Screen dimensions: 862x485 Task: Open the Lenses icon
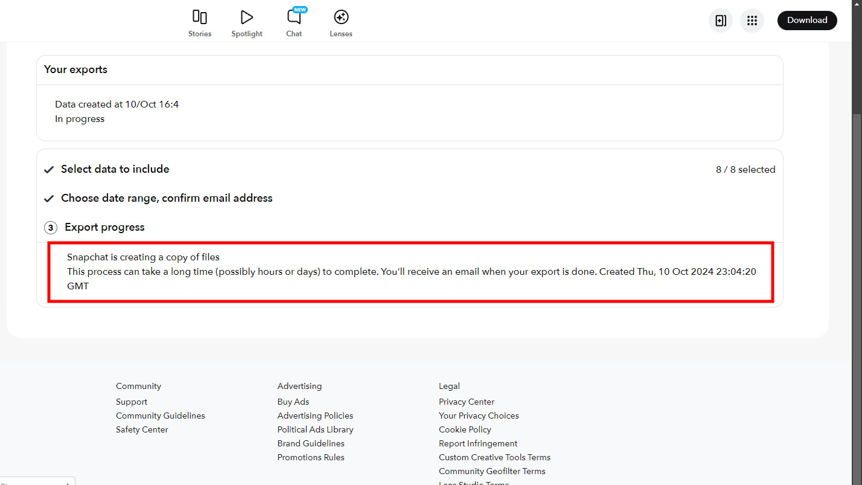pyautogui.click(x=341, y=18)
